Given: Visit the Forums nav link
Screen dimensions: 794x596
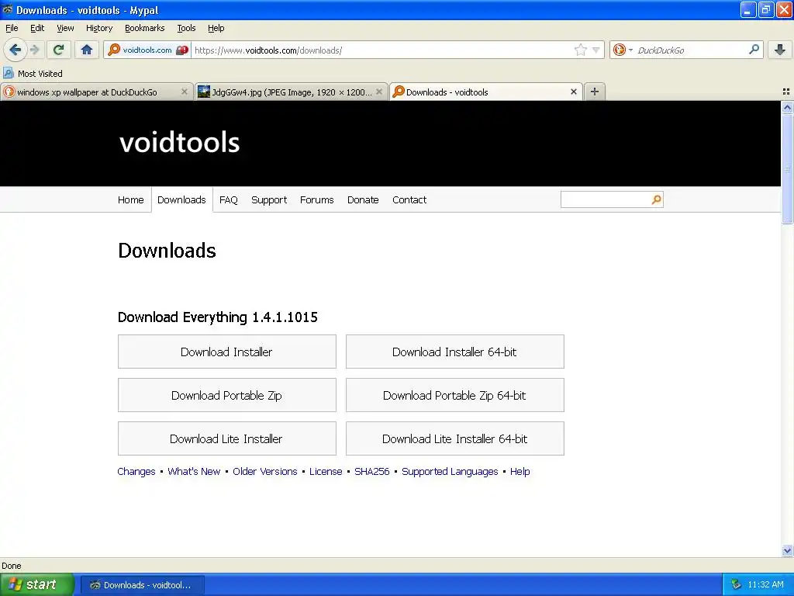Looking at the screenshot, I should [x=317, y=199].
